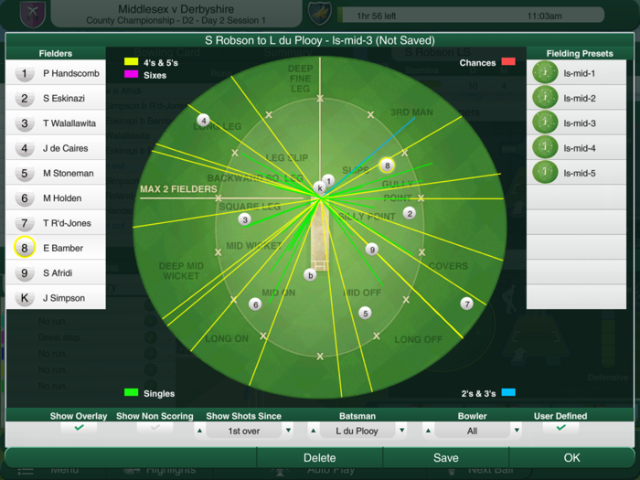Click the red Chances legend swatch
The width and height of the screenshot is (640, 480).
[508, 61]
